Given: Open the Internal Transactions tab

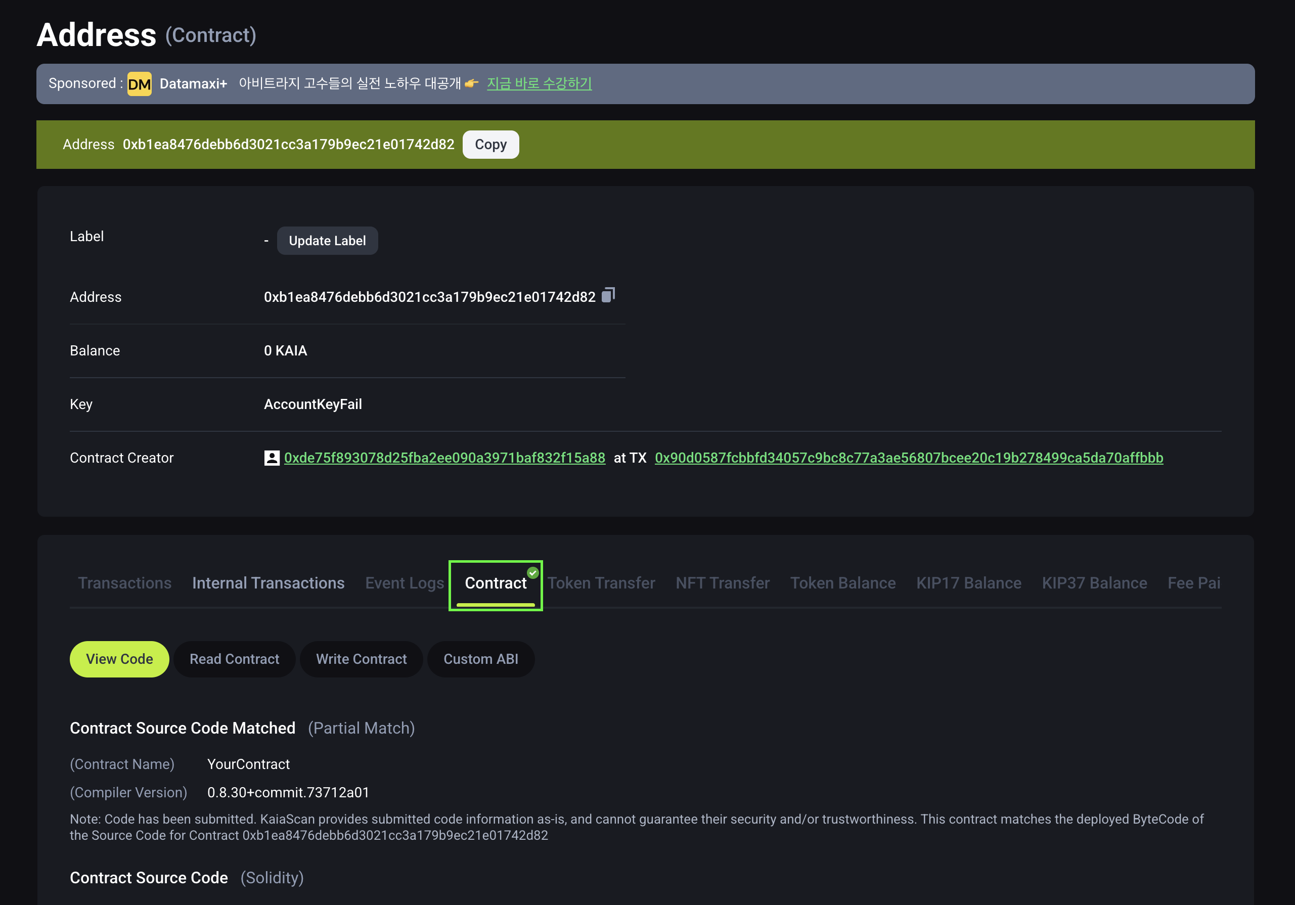Looking at the screenshot, I should 269,583.
